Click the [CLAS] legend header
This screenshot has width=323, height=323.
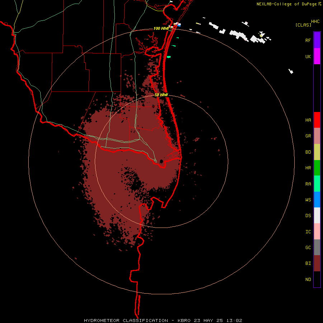(303, 25)
